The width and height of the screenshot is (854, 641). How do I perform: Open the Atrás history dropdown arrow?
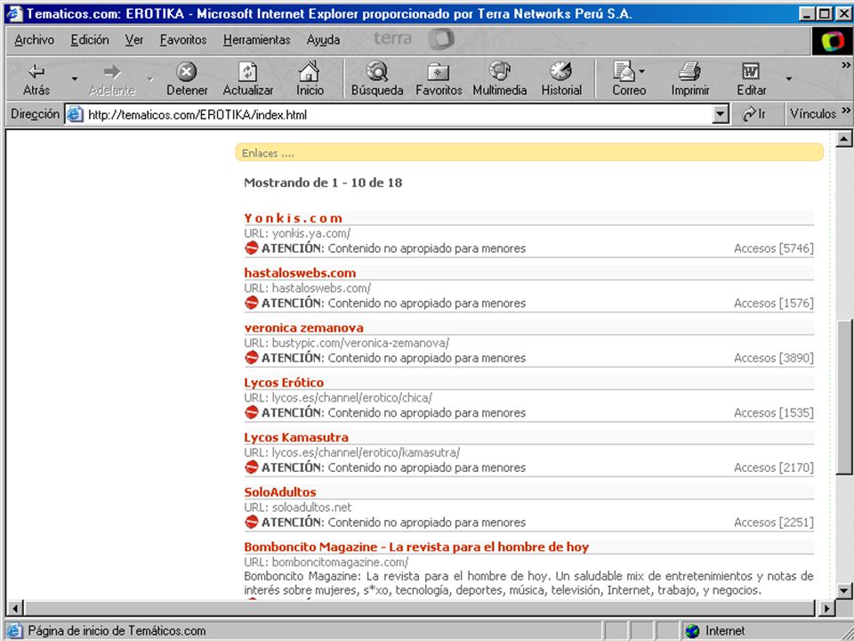tap(75, 79)
